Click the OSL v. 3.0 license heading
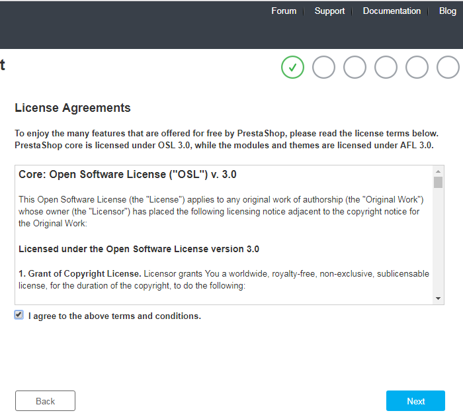463x413 pixels. [127, 174]
